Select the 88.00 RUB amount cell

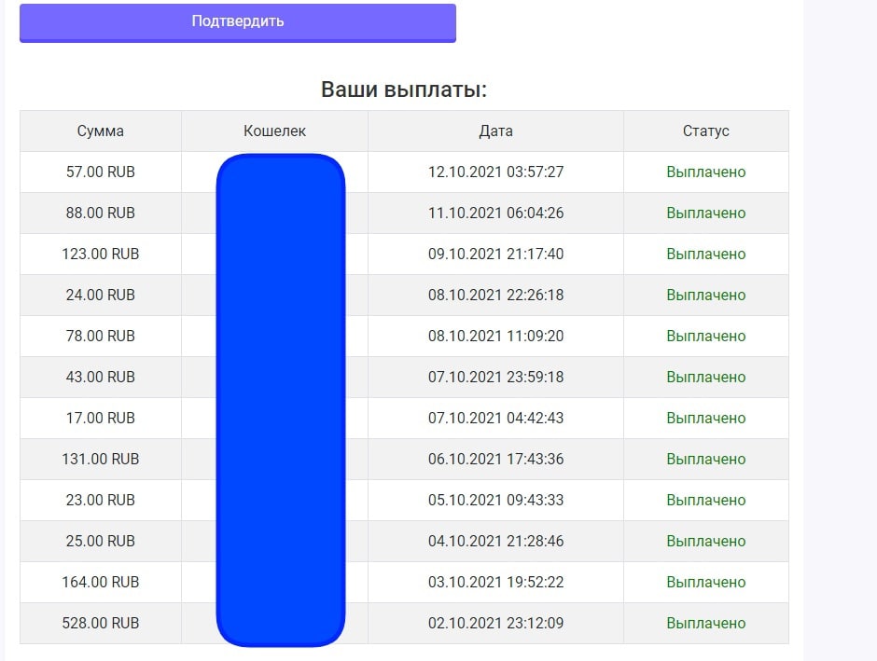101,213
